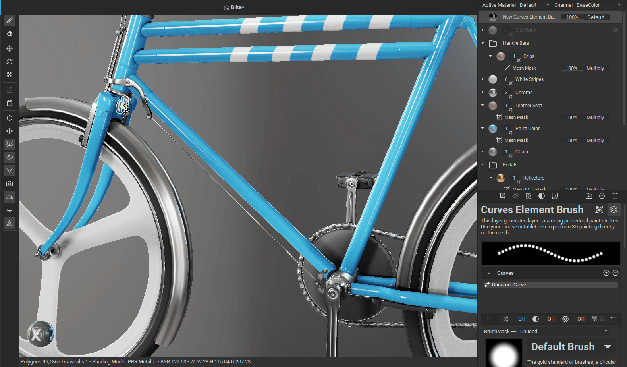The width and height of the screenshot is (627, 367).
Task: Click the book library icon in layer toolbar
Action: tap(555, 196)
